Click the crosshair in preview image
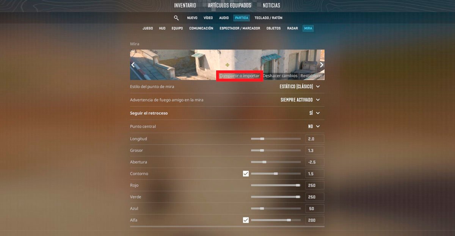The image size is (455, 236). (227, 65)
